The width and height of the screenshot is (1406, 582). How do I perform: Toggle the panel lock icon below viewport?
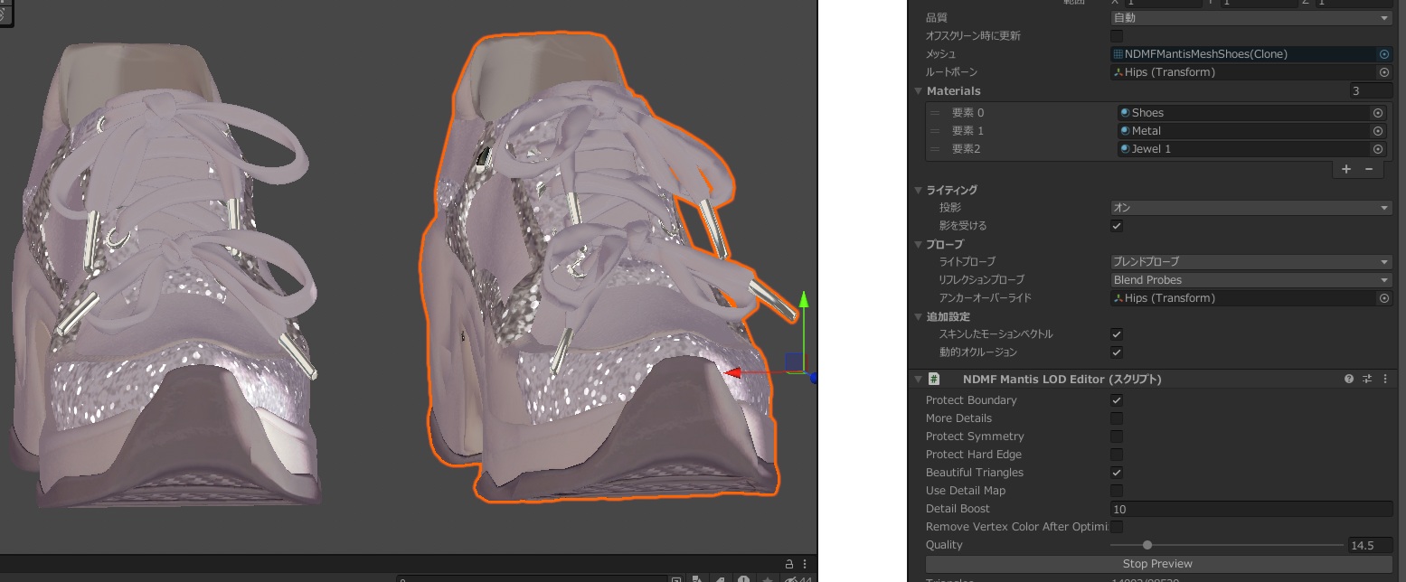(x=788, y=564)
